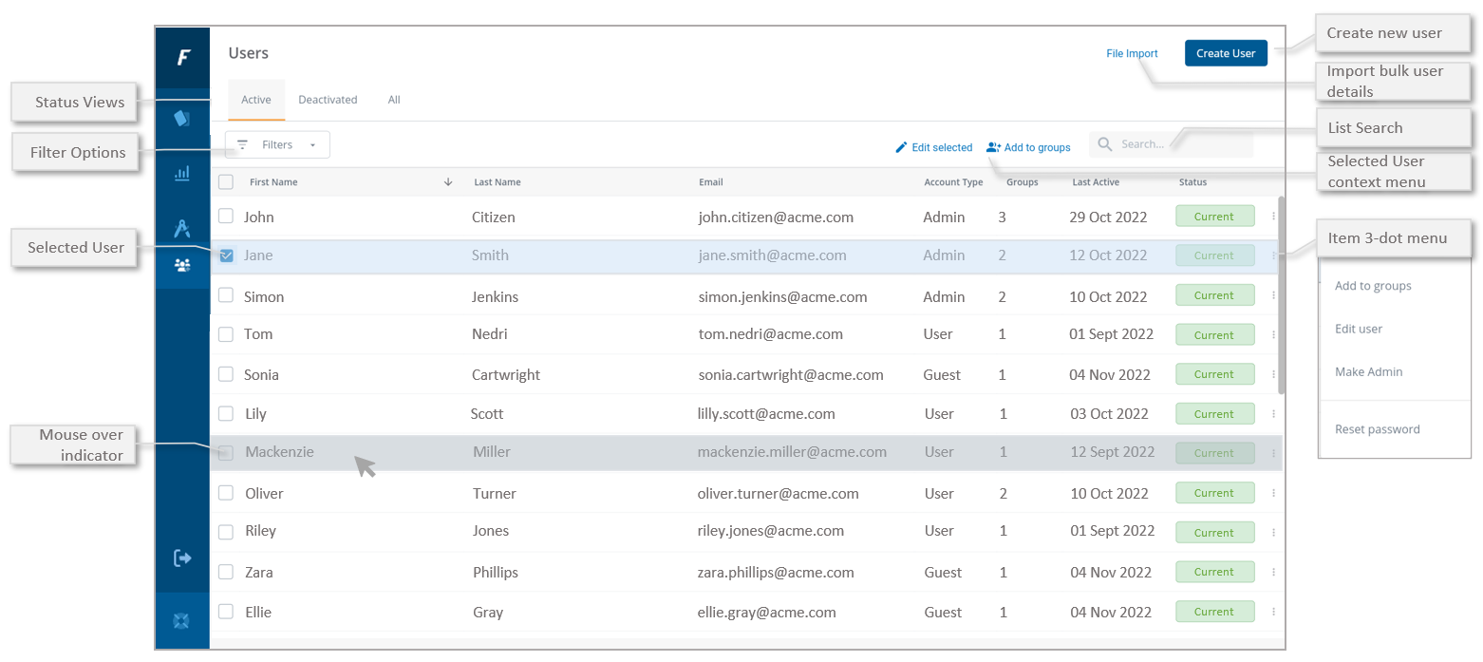The image size is (1483, 662).
Task: Open the compass design tool sidebar icon
Action: pos(182,228)
